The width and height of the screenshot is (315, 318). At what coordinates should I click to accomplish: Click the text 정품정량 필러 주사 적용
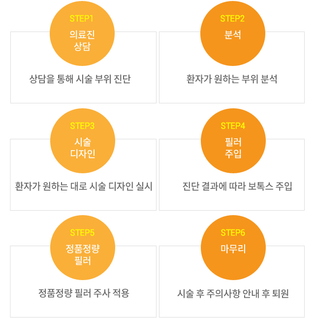[x=84, y=293]
